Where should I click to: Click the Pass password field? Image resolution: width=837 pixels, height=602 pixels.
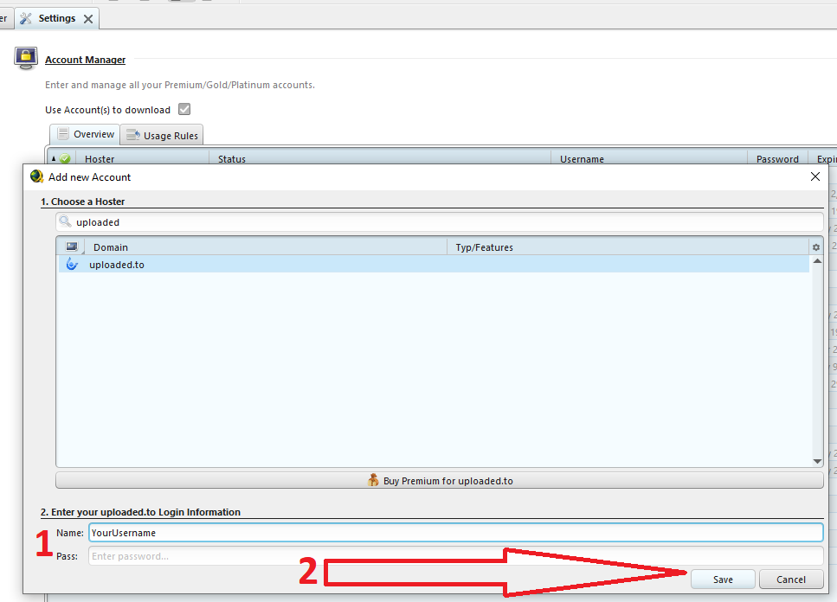pos(456,556)
